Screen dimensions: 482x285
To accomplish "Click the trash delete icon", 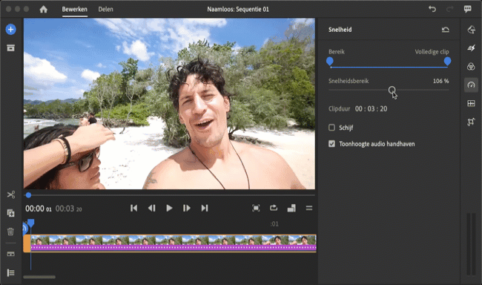I will tap(10, 232).
